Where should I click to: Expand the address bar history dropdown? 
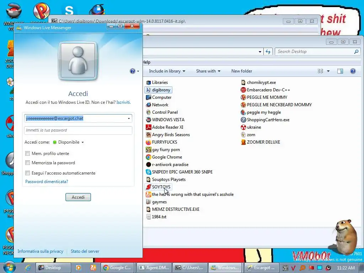(260, 52)
